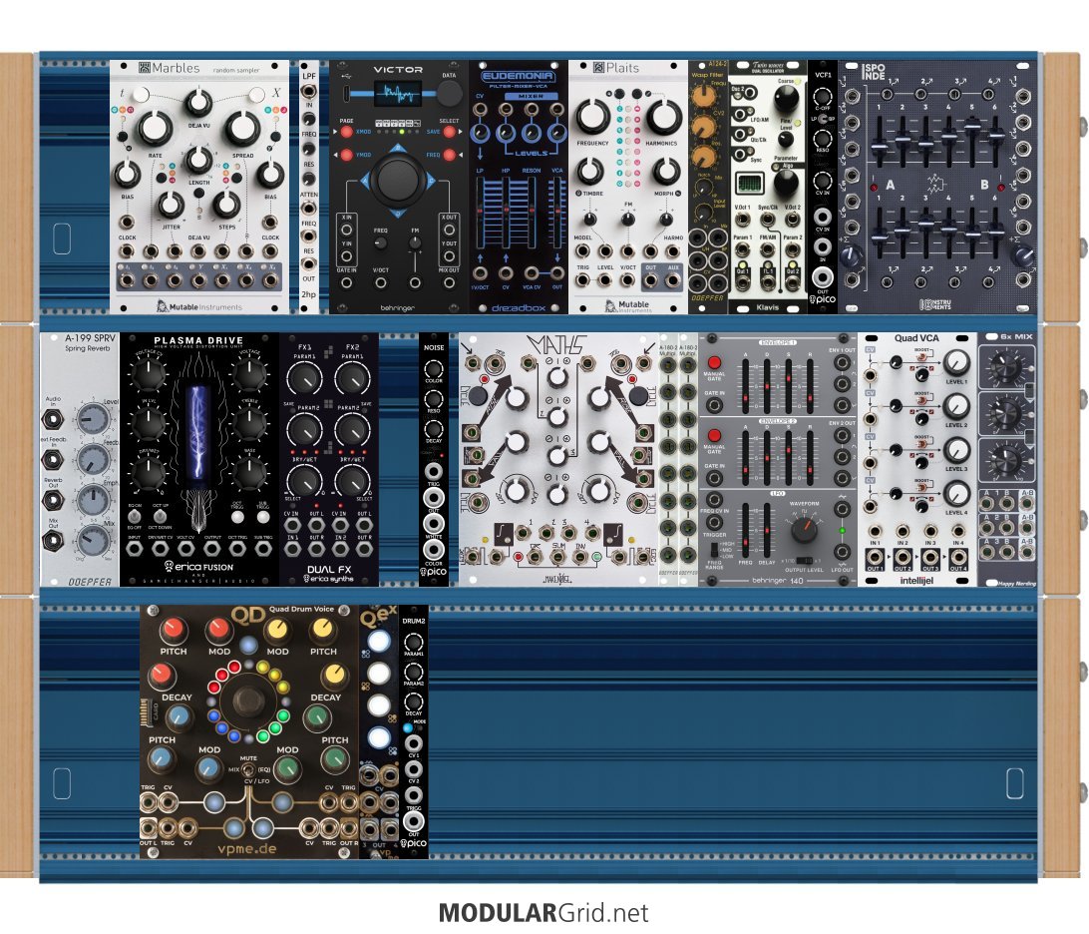This screenshot has width=1089, height=934.
Task: Select the LFO OUT jack on Behringer 140
Action: tap(842, 553)
